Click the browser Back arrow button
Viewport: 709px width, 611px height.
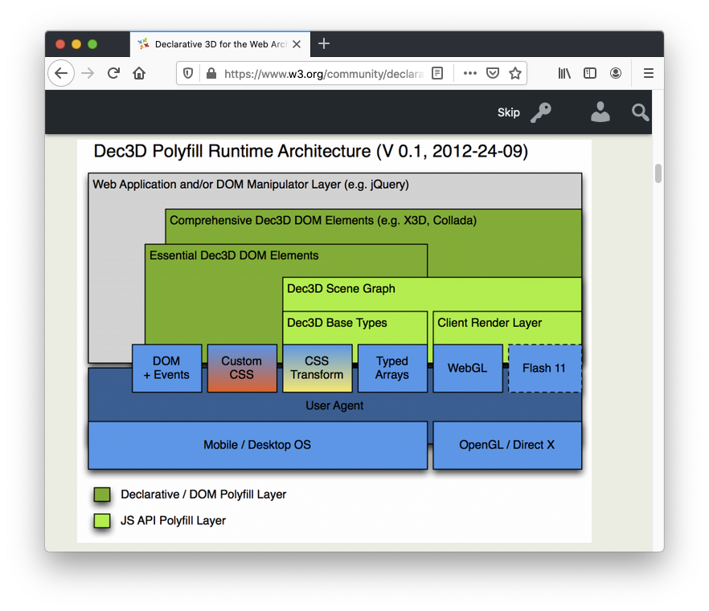pyautogui.click(x=61, y=73)
